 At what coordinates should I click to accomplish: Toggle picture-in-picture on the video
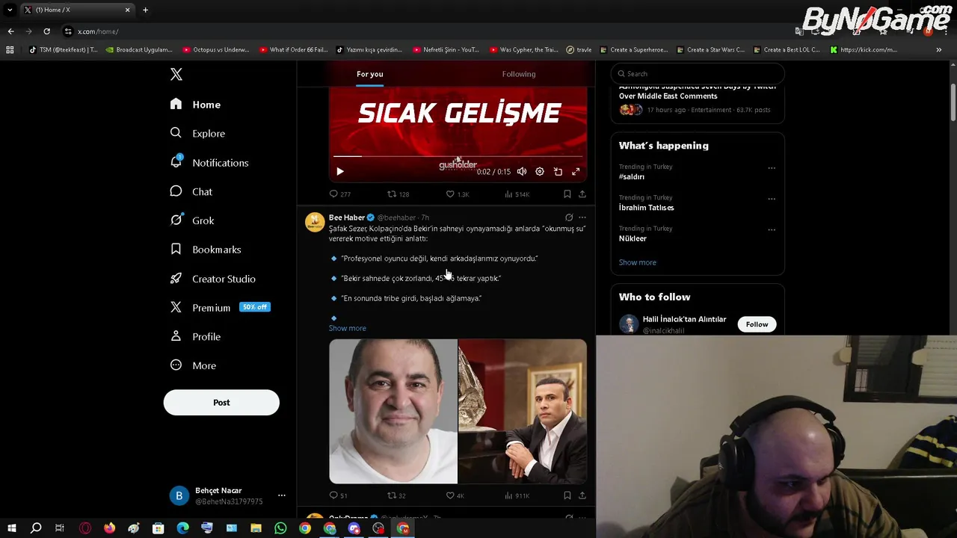point(558,172)
